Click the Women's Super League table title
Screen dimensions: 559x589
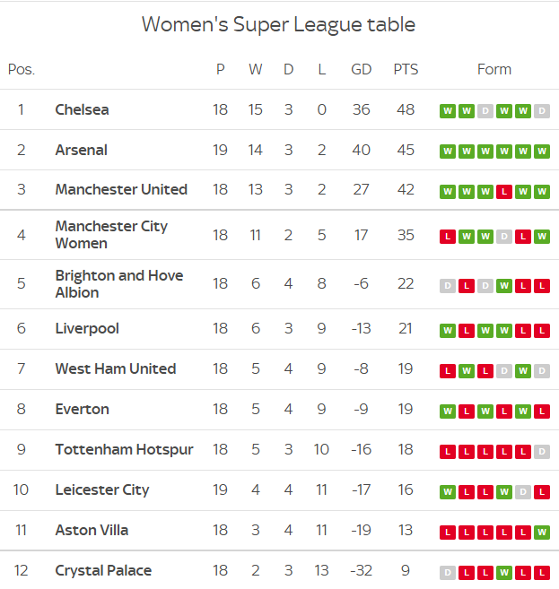278,25
